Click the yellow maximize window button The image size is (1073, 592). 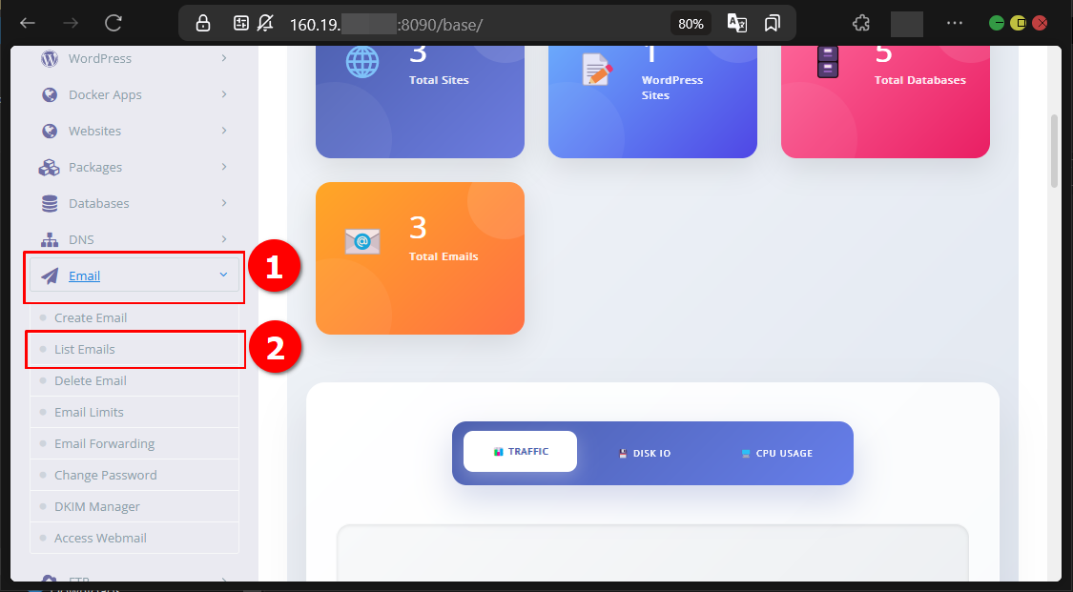pyautogui.click(x=1019, y=23)
